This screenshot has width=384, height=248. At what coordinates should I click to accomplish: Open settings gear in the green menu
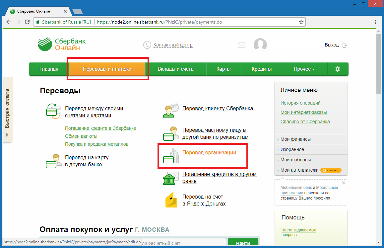point(338,69)
